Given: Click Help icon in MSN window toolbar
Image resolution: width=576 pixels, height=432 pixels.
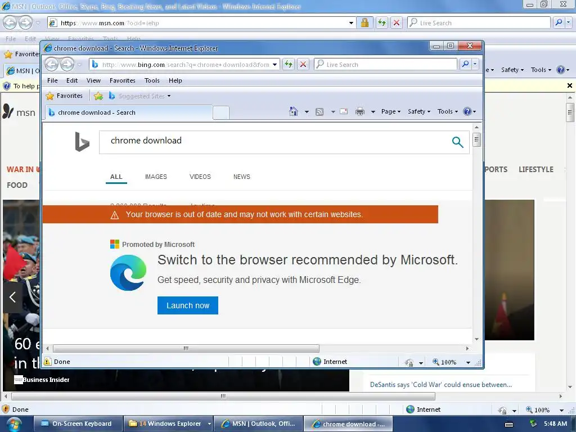Looking at the screenshot, I should tap(561, 70).
